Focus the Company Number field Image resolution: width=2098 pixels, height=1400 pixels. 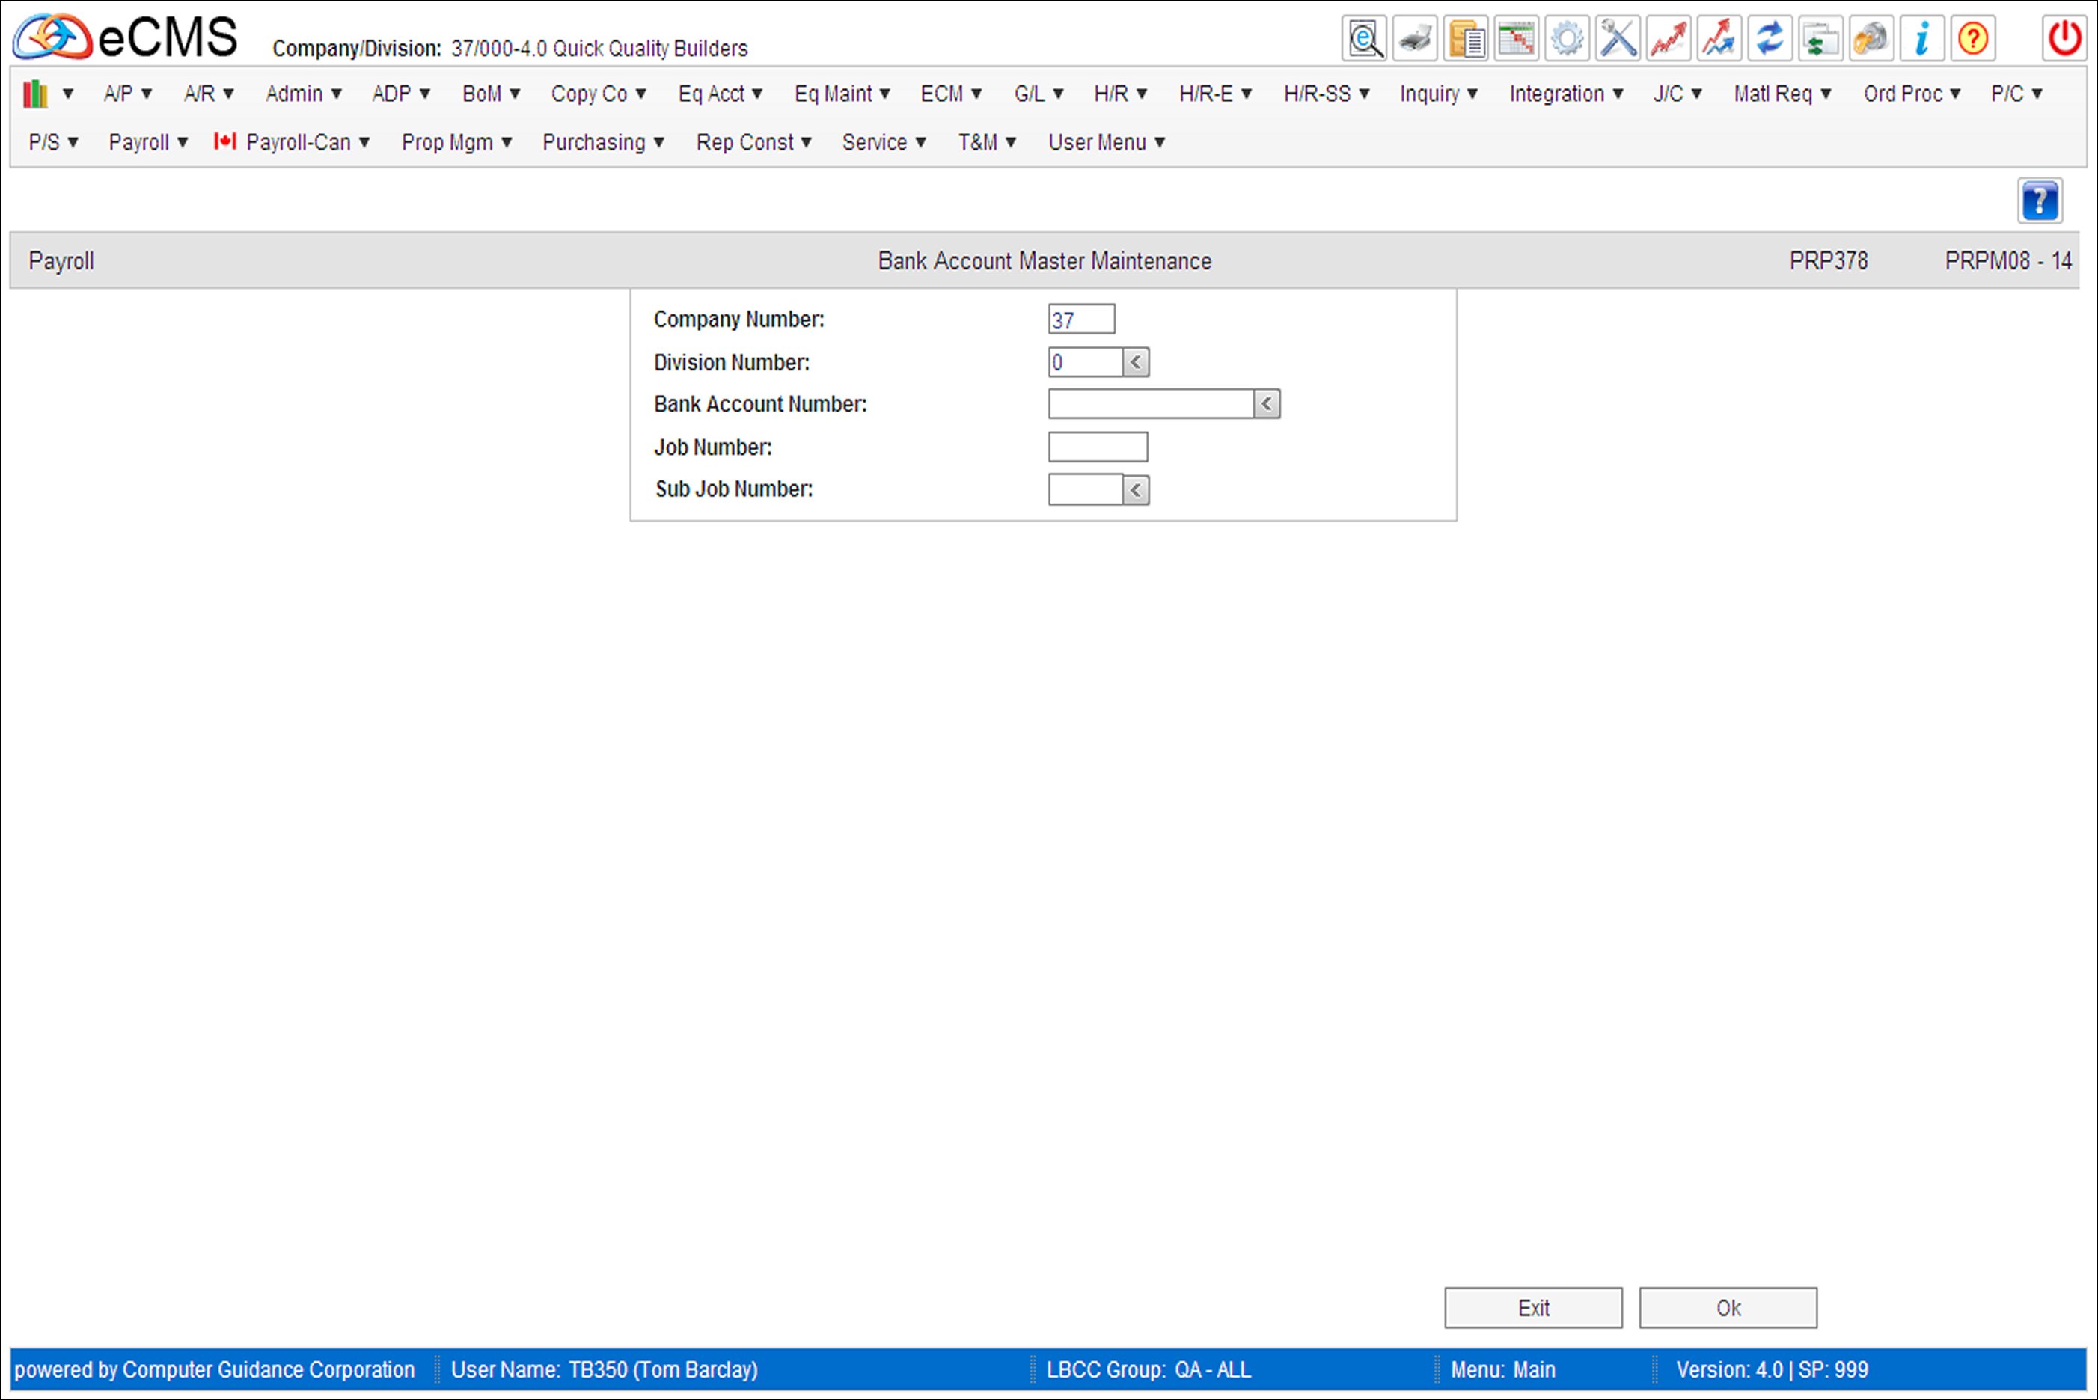pyautogui.click(x=1081, y=319)
